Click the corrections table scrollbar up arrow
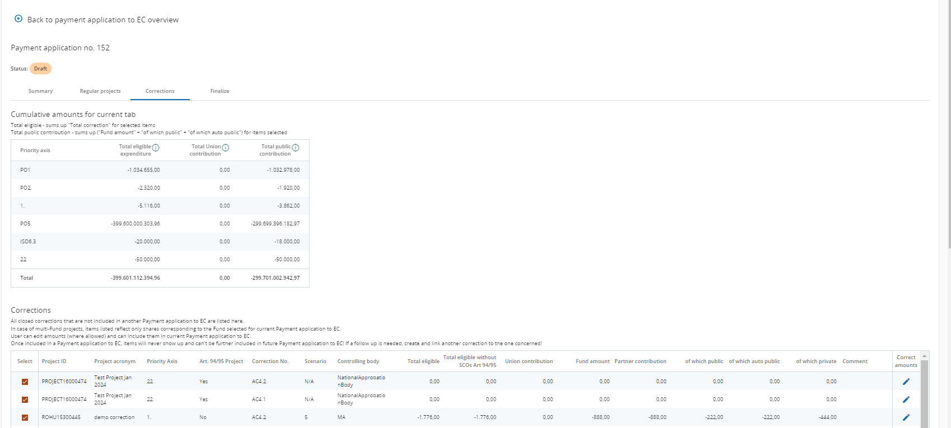 coord(924,356)
